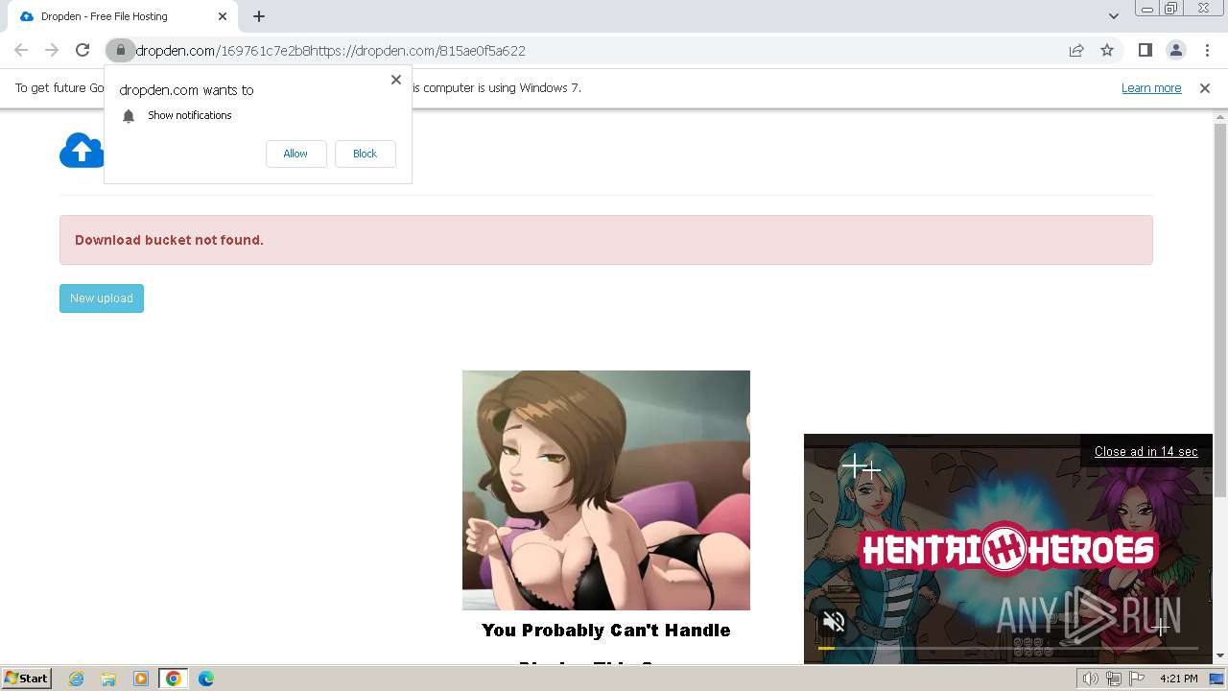
Task: Click Close ad countdown link
Action: 1145,451
